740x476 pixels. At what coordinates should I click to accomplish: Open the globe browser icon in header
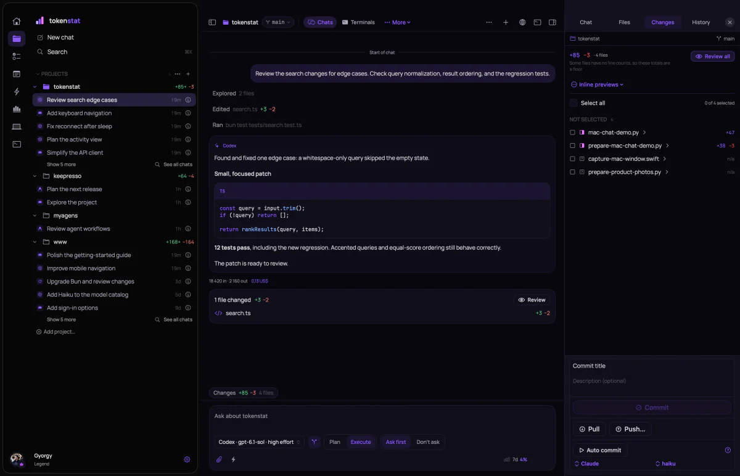[x=522, y=22]
